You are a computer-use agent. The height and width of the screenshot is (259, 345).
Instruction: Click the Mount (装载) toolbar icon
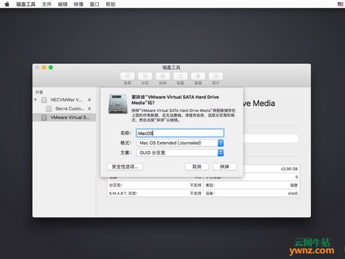click(x=197, y=76)
